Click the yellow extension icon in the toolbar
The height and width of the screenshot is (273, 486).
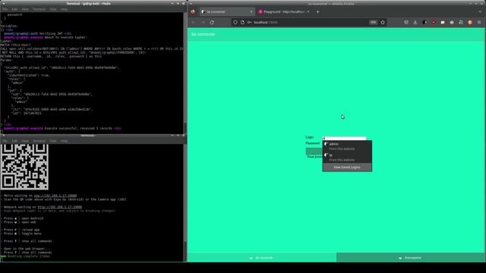click(443, 22)
